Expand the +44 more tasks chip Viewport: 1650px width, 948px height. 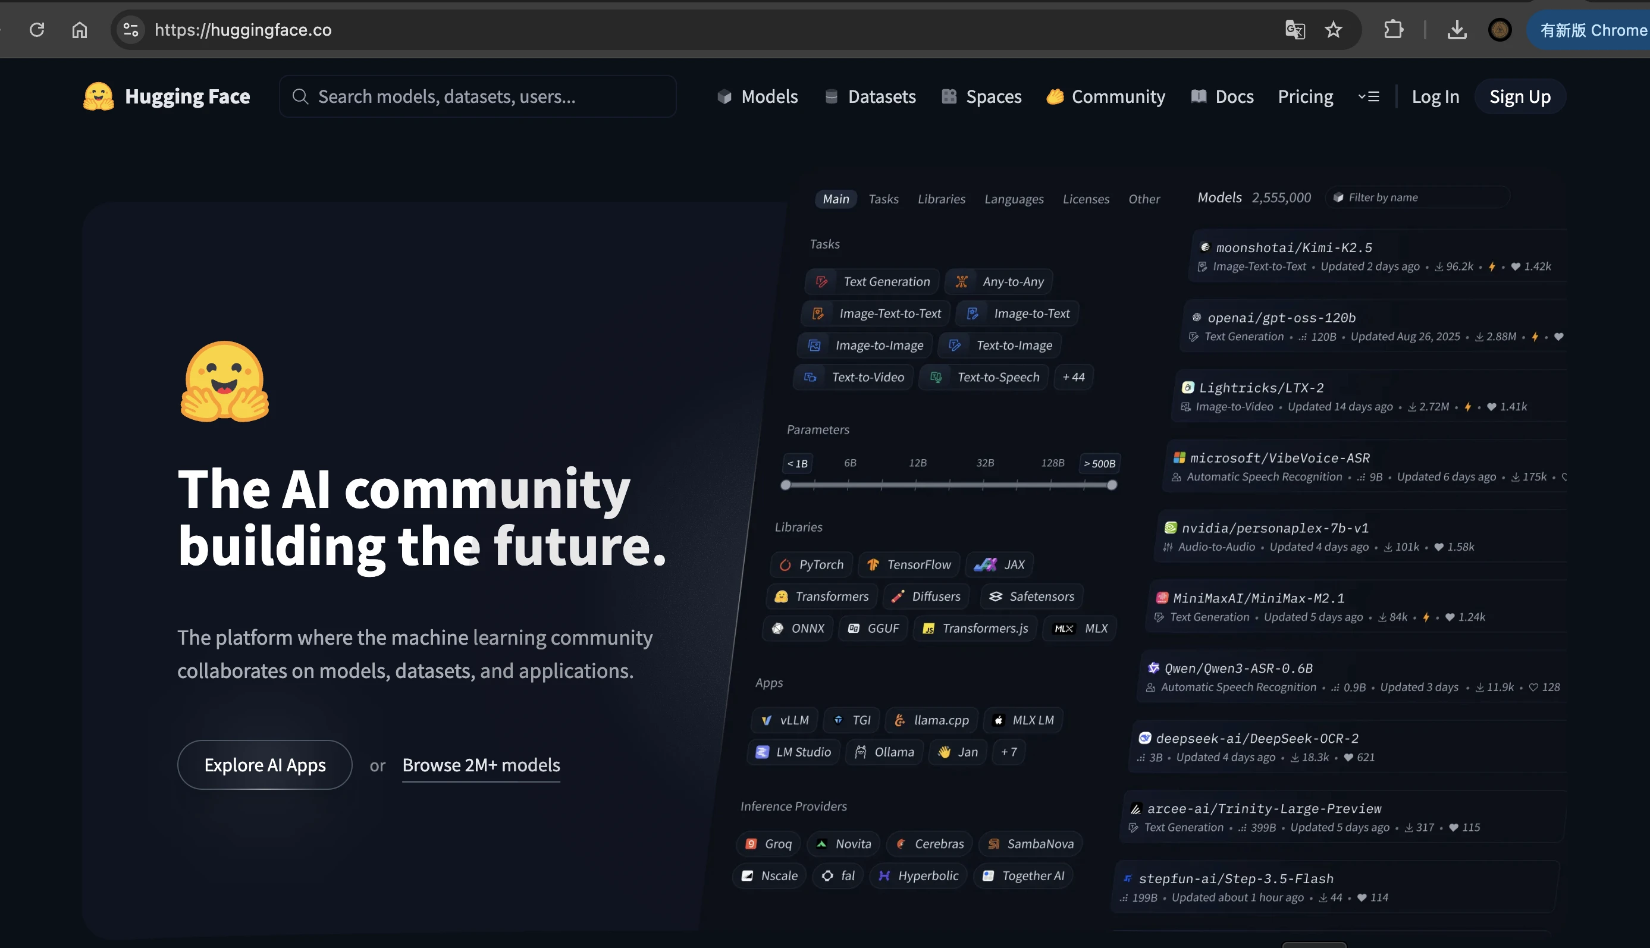coord(1073,377)
